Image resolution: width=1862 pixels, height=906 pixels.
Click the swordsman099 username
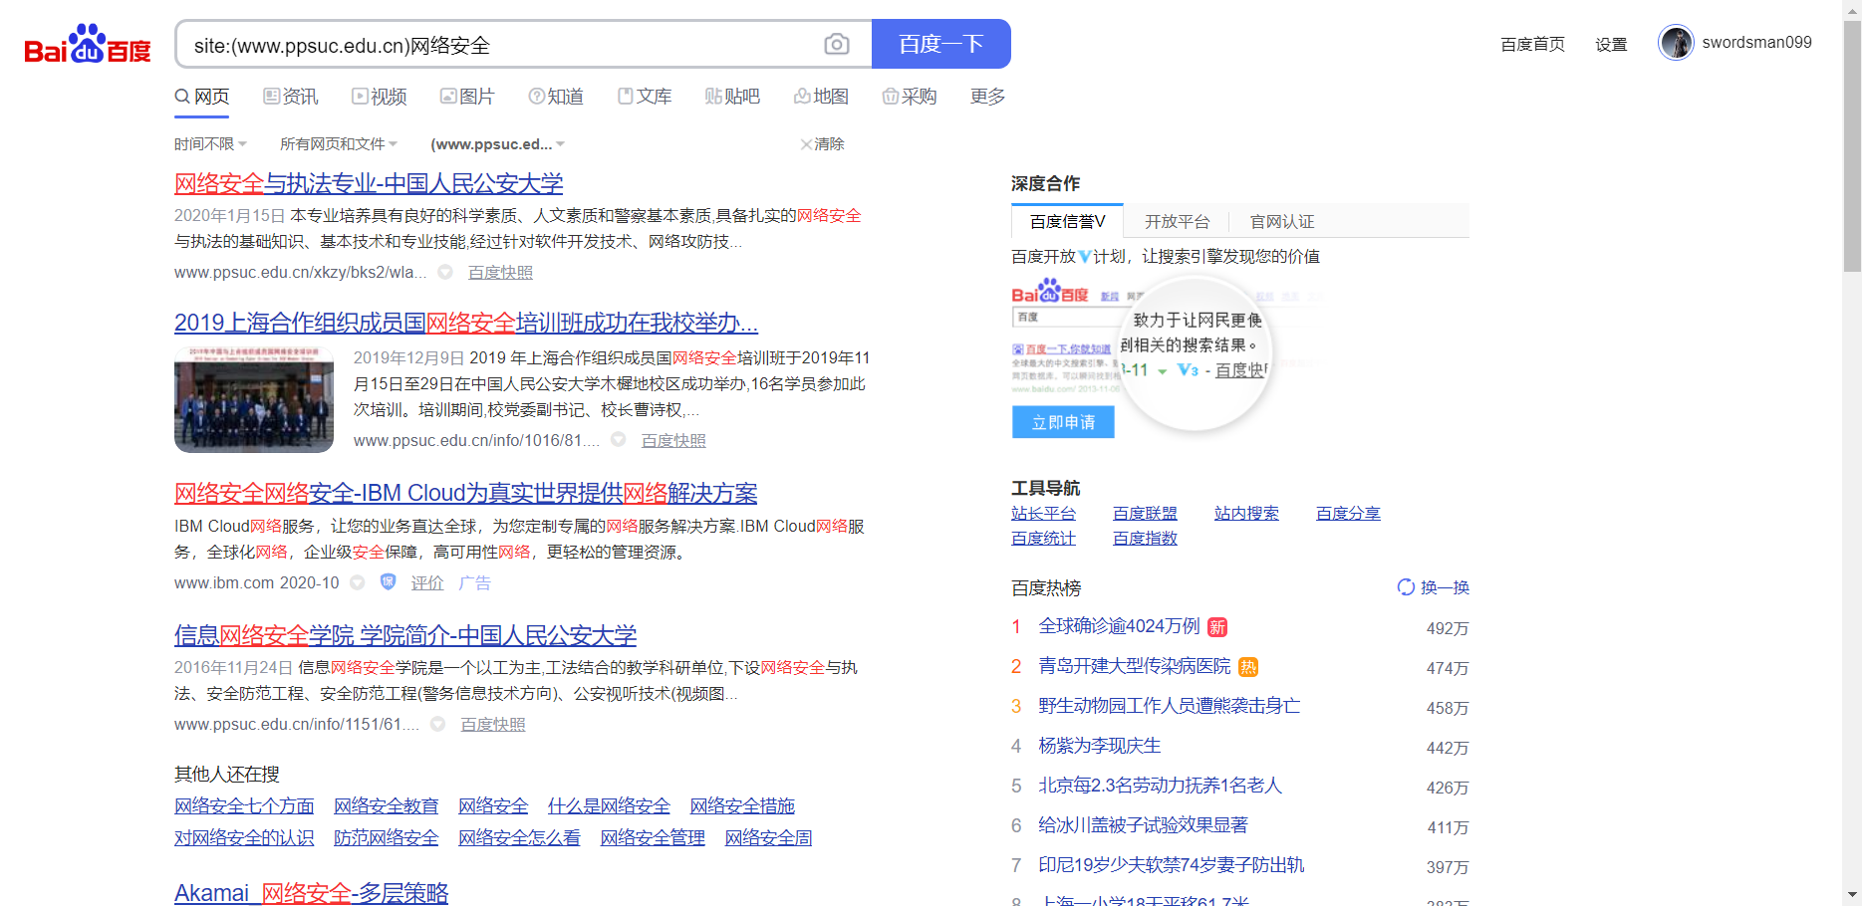coord(1756,43)
